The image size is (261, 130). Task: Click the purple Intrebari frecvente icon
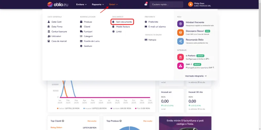[180, 24]
